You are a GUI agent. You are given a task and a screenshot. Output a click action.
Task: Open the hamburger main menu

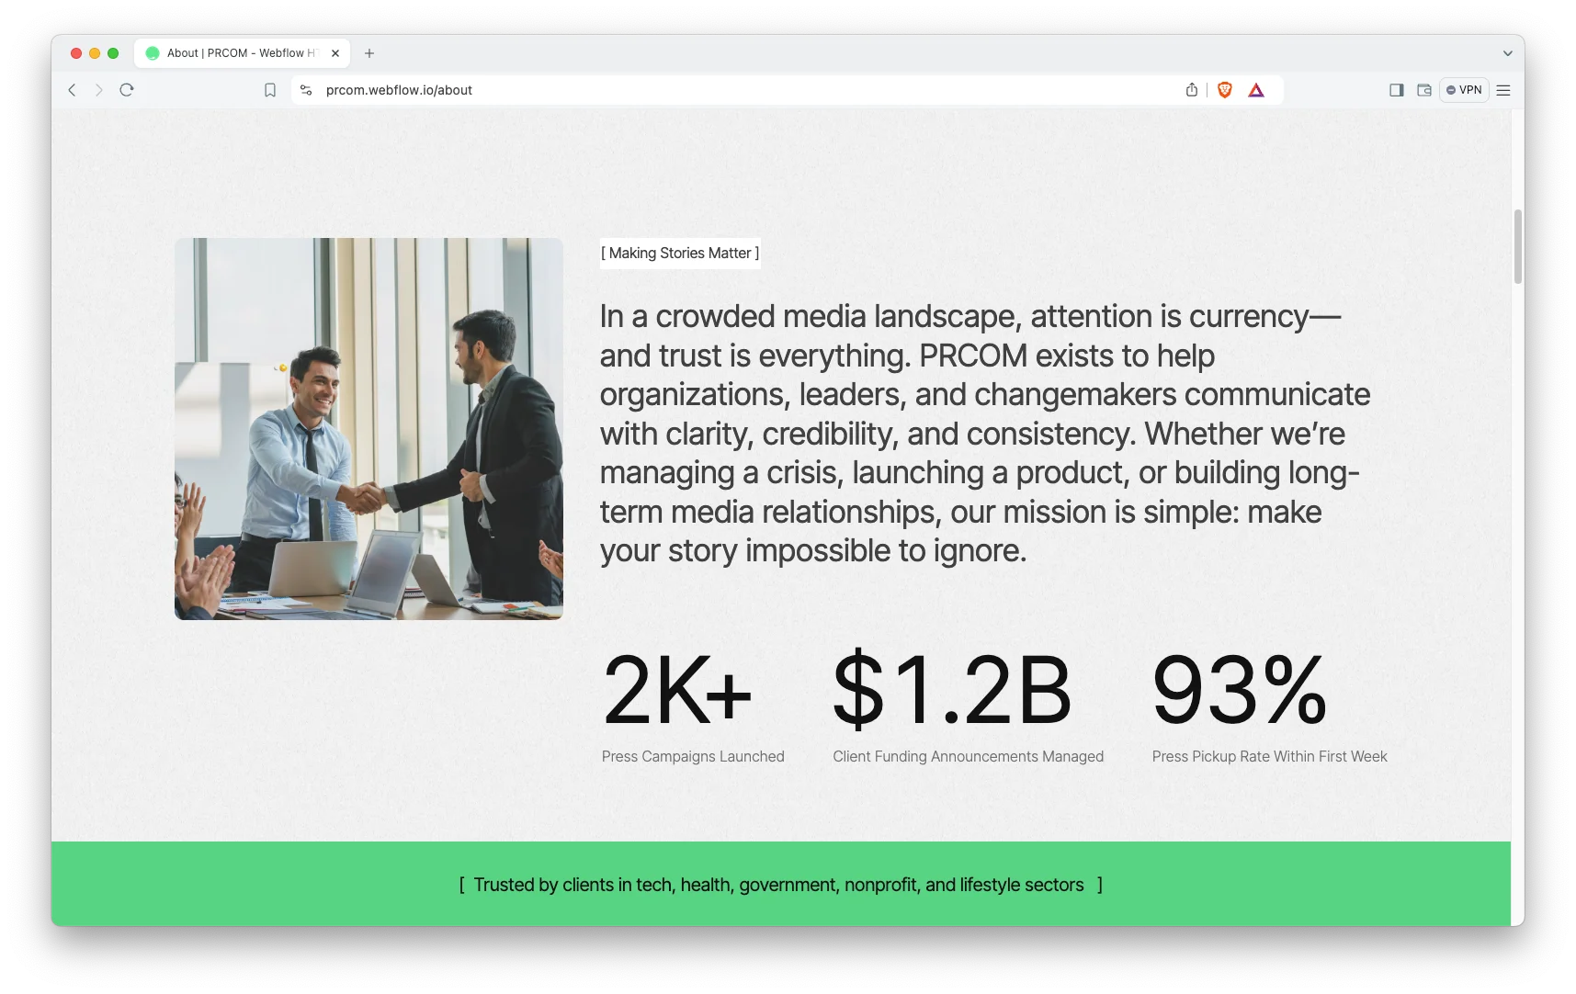pos(1503,90)
